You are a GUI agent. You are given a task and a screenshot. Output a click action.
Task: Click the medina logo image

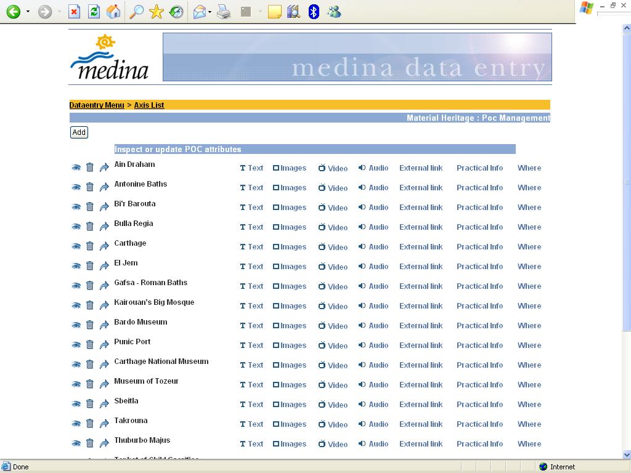[110, 57]
